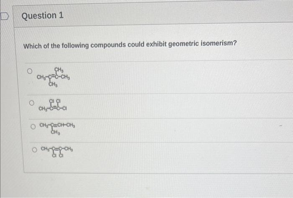The width and height of the screenshot is (293, 198).
Task: Click the trichloropropene structure in option two
Action: coord(52,105)
